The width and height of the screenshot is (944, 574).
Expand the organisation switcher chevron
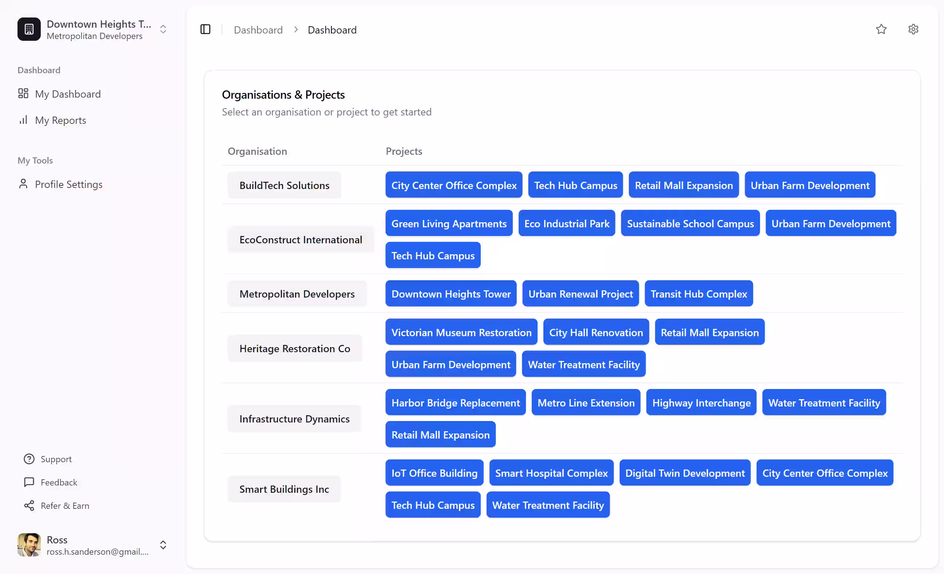point(163,29)
